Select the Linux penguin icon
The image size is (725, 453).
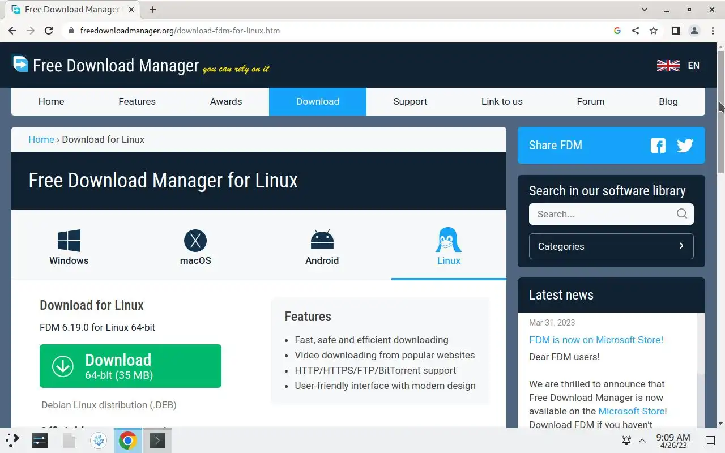pos(449,240)
